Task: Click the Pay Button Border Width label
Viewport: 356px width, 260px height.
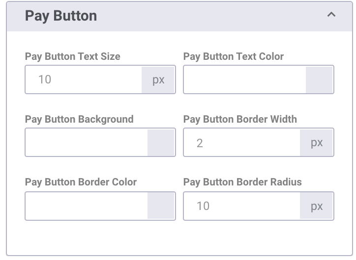Action: point(240,119)
